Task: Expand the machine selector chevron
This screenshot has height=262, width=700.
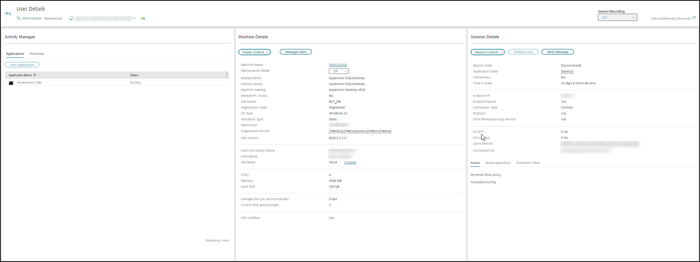Action: tap(134, 18)
